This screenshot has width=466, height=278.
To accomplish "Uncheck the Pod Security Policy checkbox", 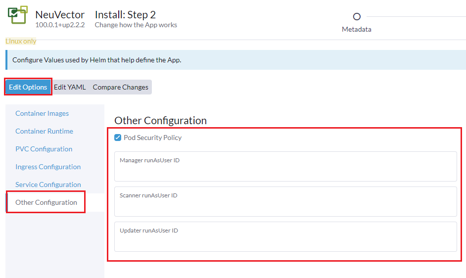I will (118, 138).
